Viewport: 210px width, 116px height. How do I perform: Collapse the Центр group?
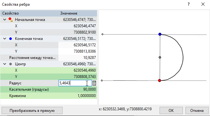5,64
